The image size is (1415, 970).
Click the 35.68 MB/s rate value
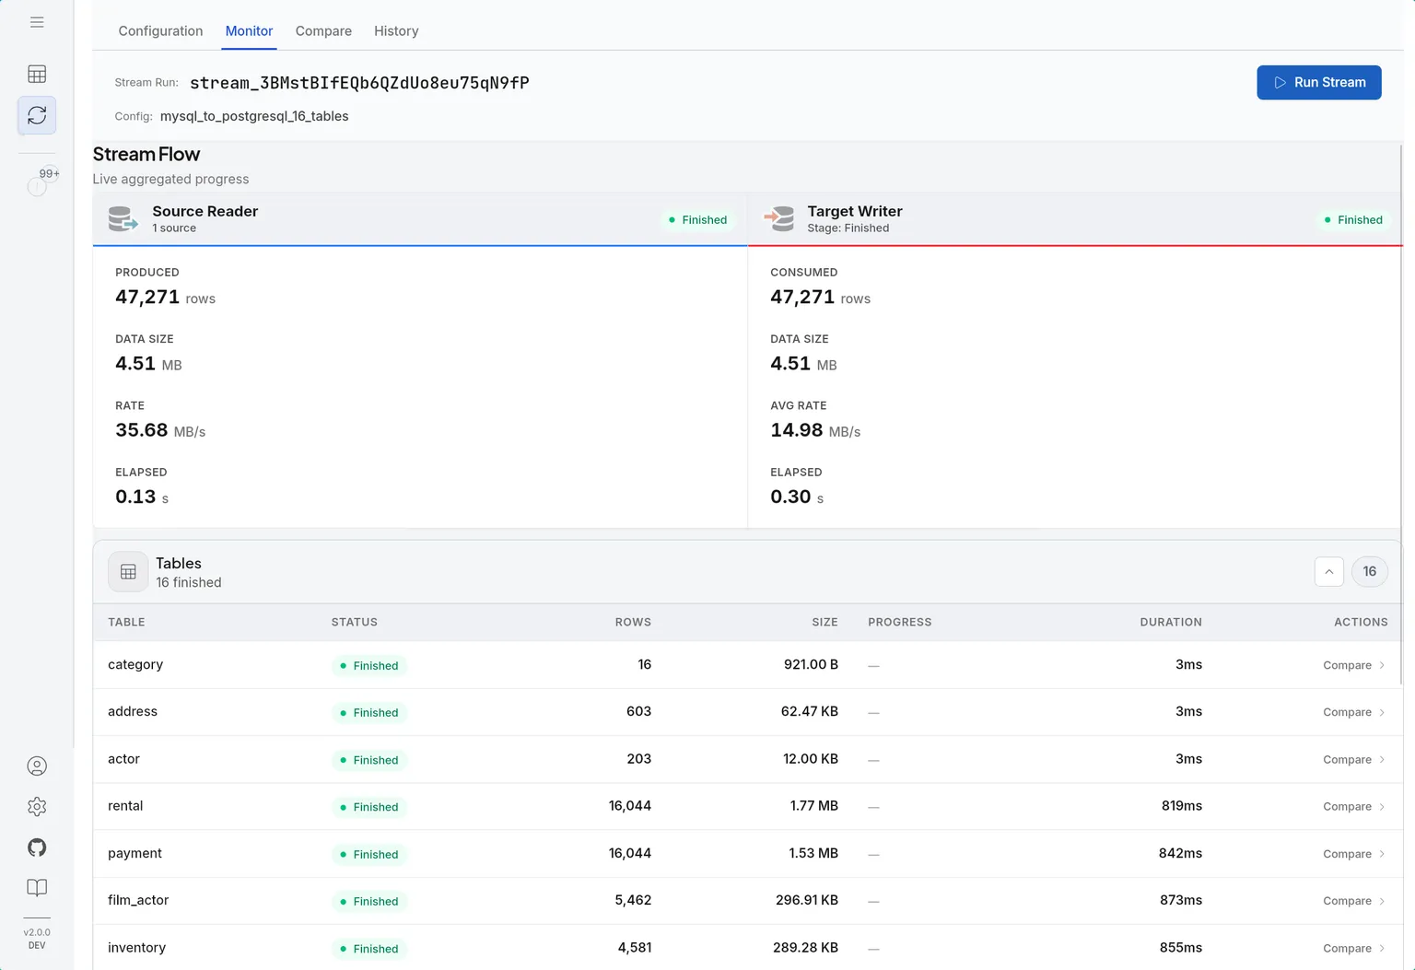pyautogui.click(x=160, y=430)
